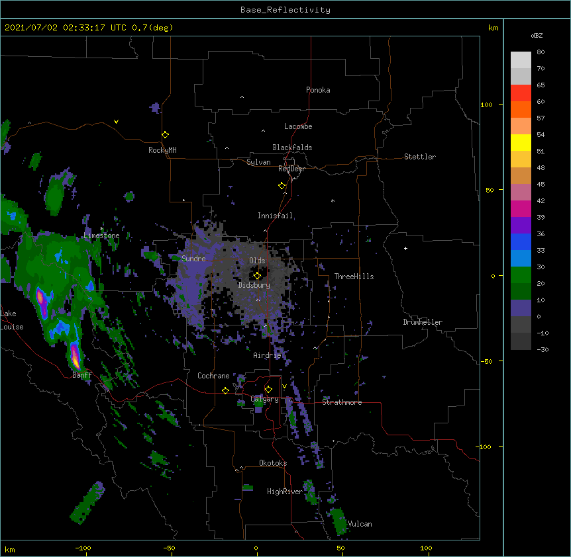This screenshot has height=557, width=571.
Task: Click the RedDeer city label
Action: point(291,169)
